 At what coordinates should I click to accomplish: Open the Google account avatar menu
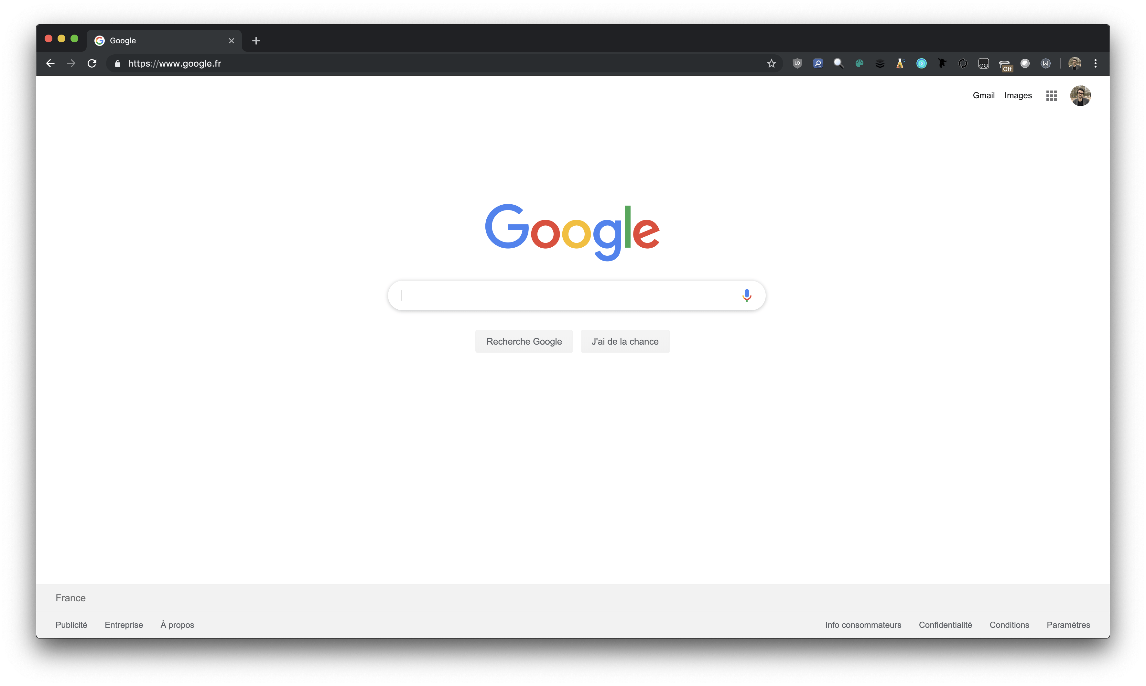click(1080, 96)
